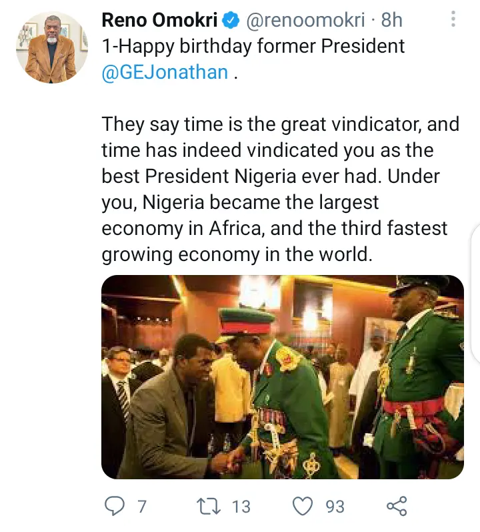View the attached handshake photo
The image size is (480, 532).
[283, 377]
